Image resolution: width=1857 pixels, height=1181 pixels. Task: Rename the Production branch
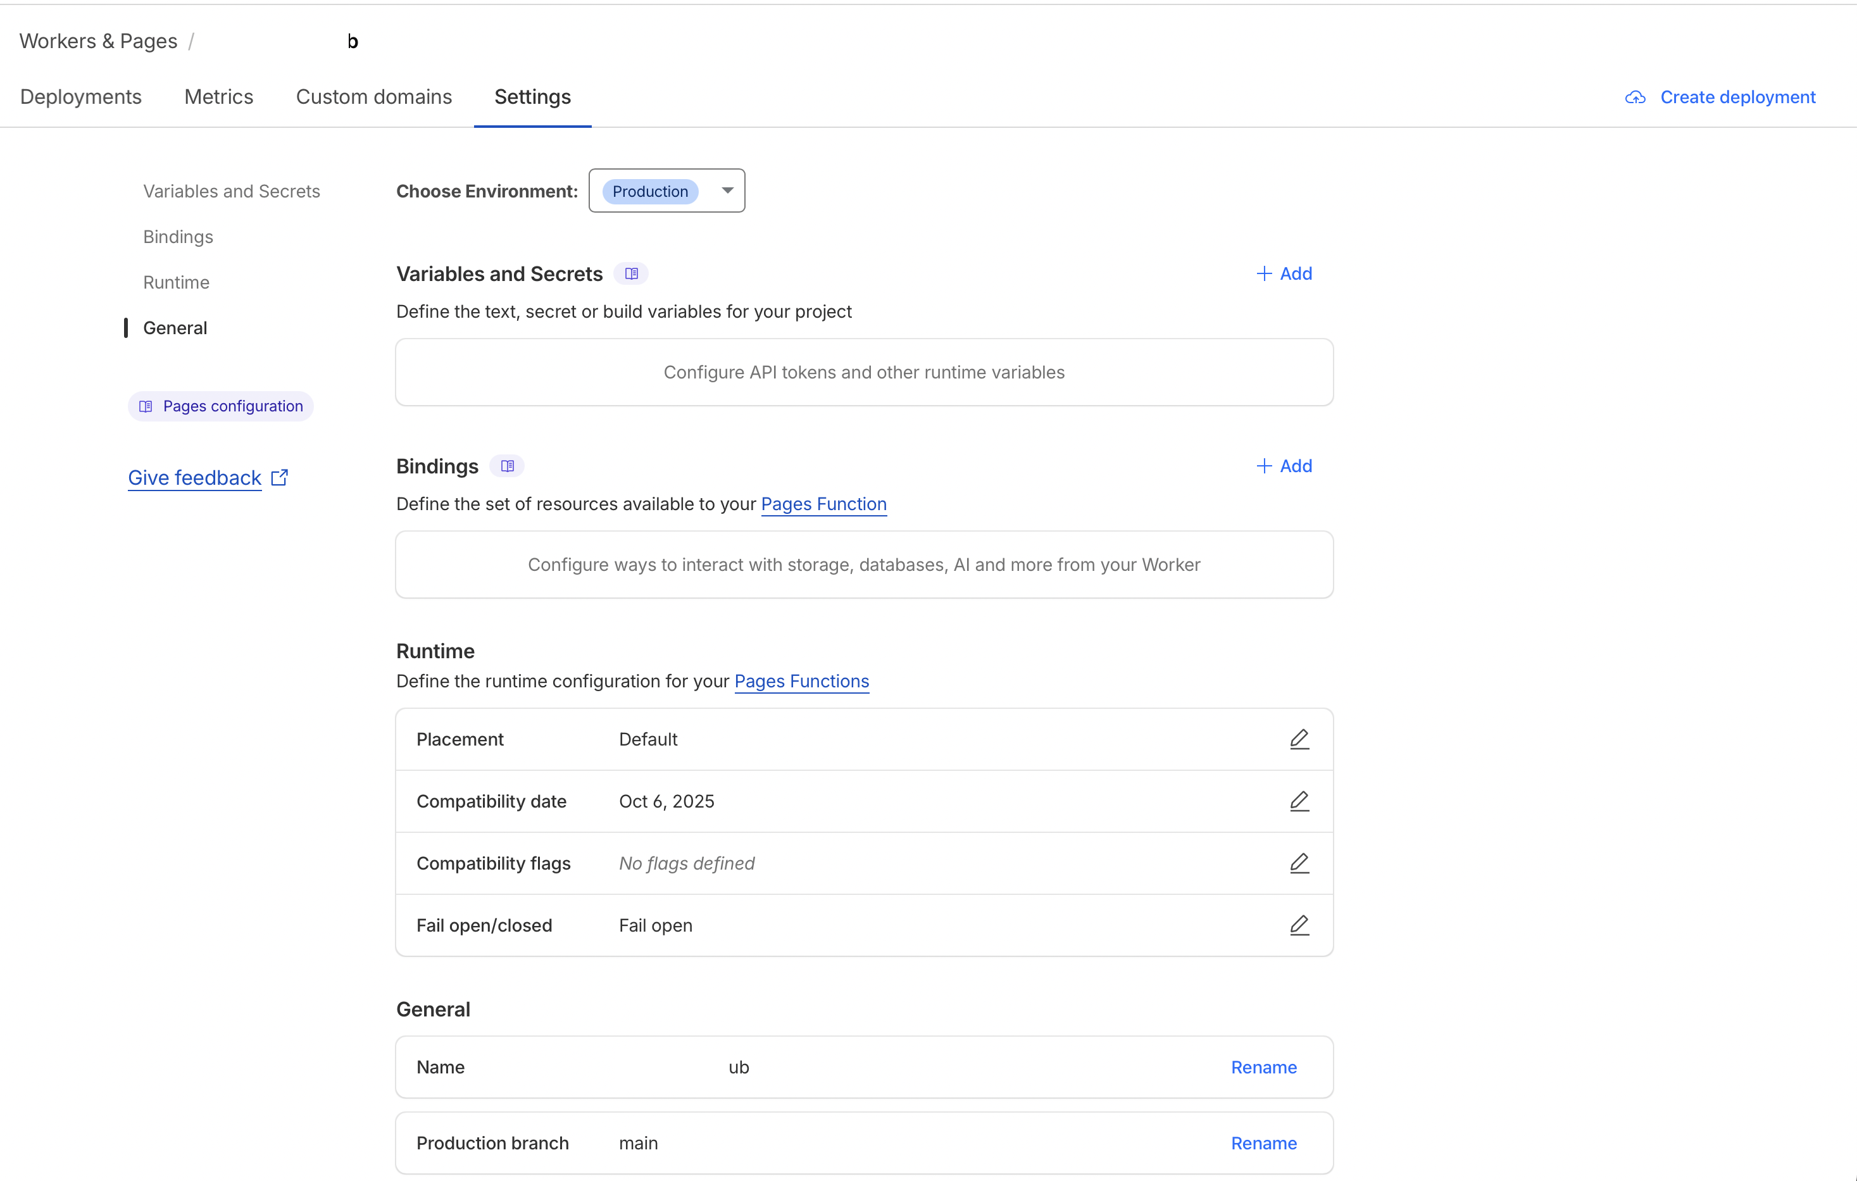coord(1263,1142)
